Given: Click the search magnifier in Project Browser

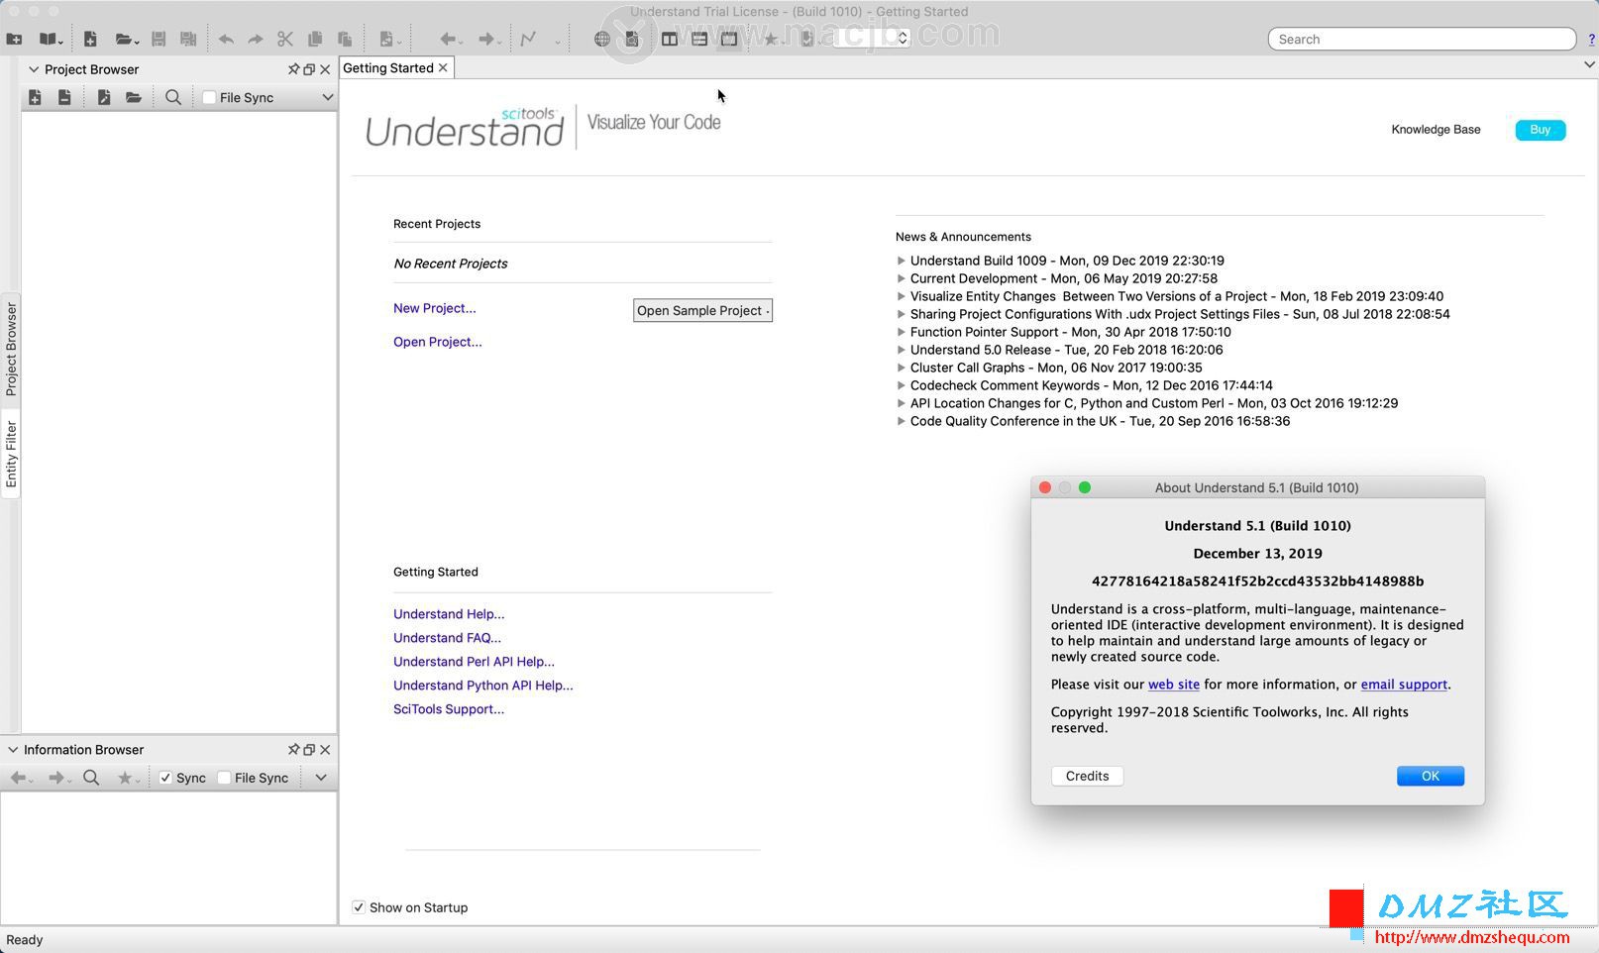Looking at the screenshot, I should [x=173, y=97].
